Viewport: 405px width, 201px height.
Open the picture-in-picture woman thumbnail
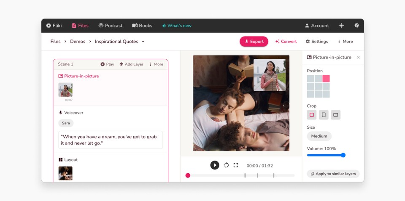[x=65, y=90]
